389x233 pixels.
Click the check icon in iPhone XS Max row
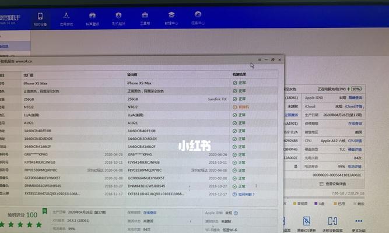(234, 83)
